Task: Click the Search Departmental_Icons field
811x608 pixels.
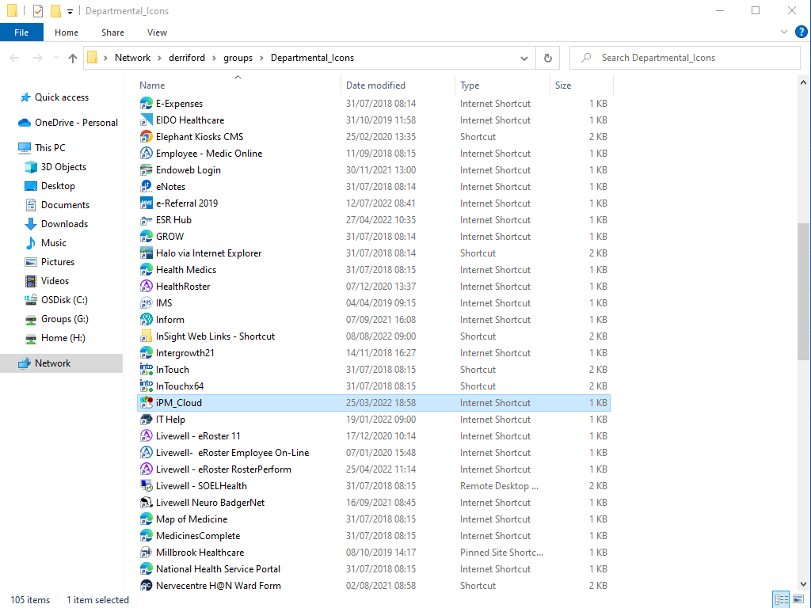Action: 685,58
